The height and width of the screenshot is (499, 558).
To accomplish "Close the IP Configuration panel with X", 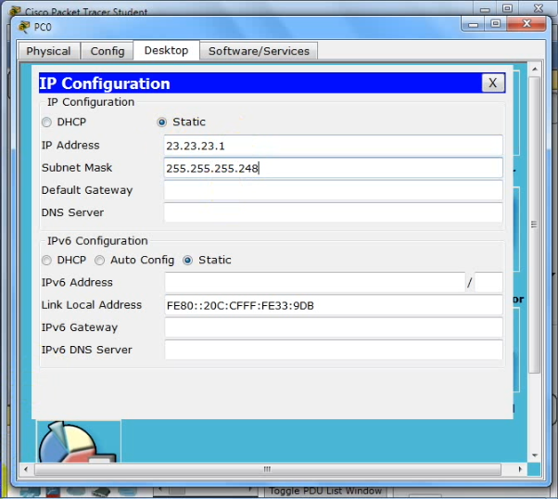I will pyautogui.click(x=493, y=83).
